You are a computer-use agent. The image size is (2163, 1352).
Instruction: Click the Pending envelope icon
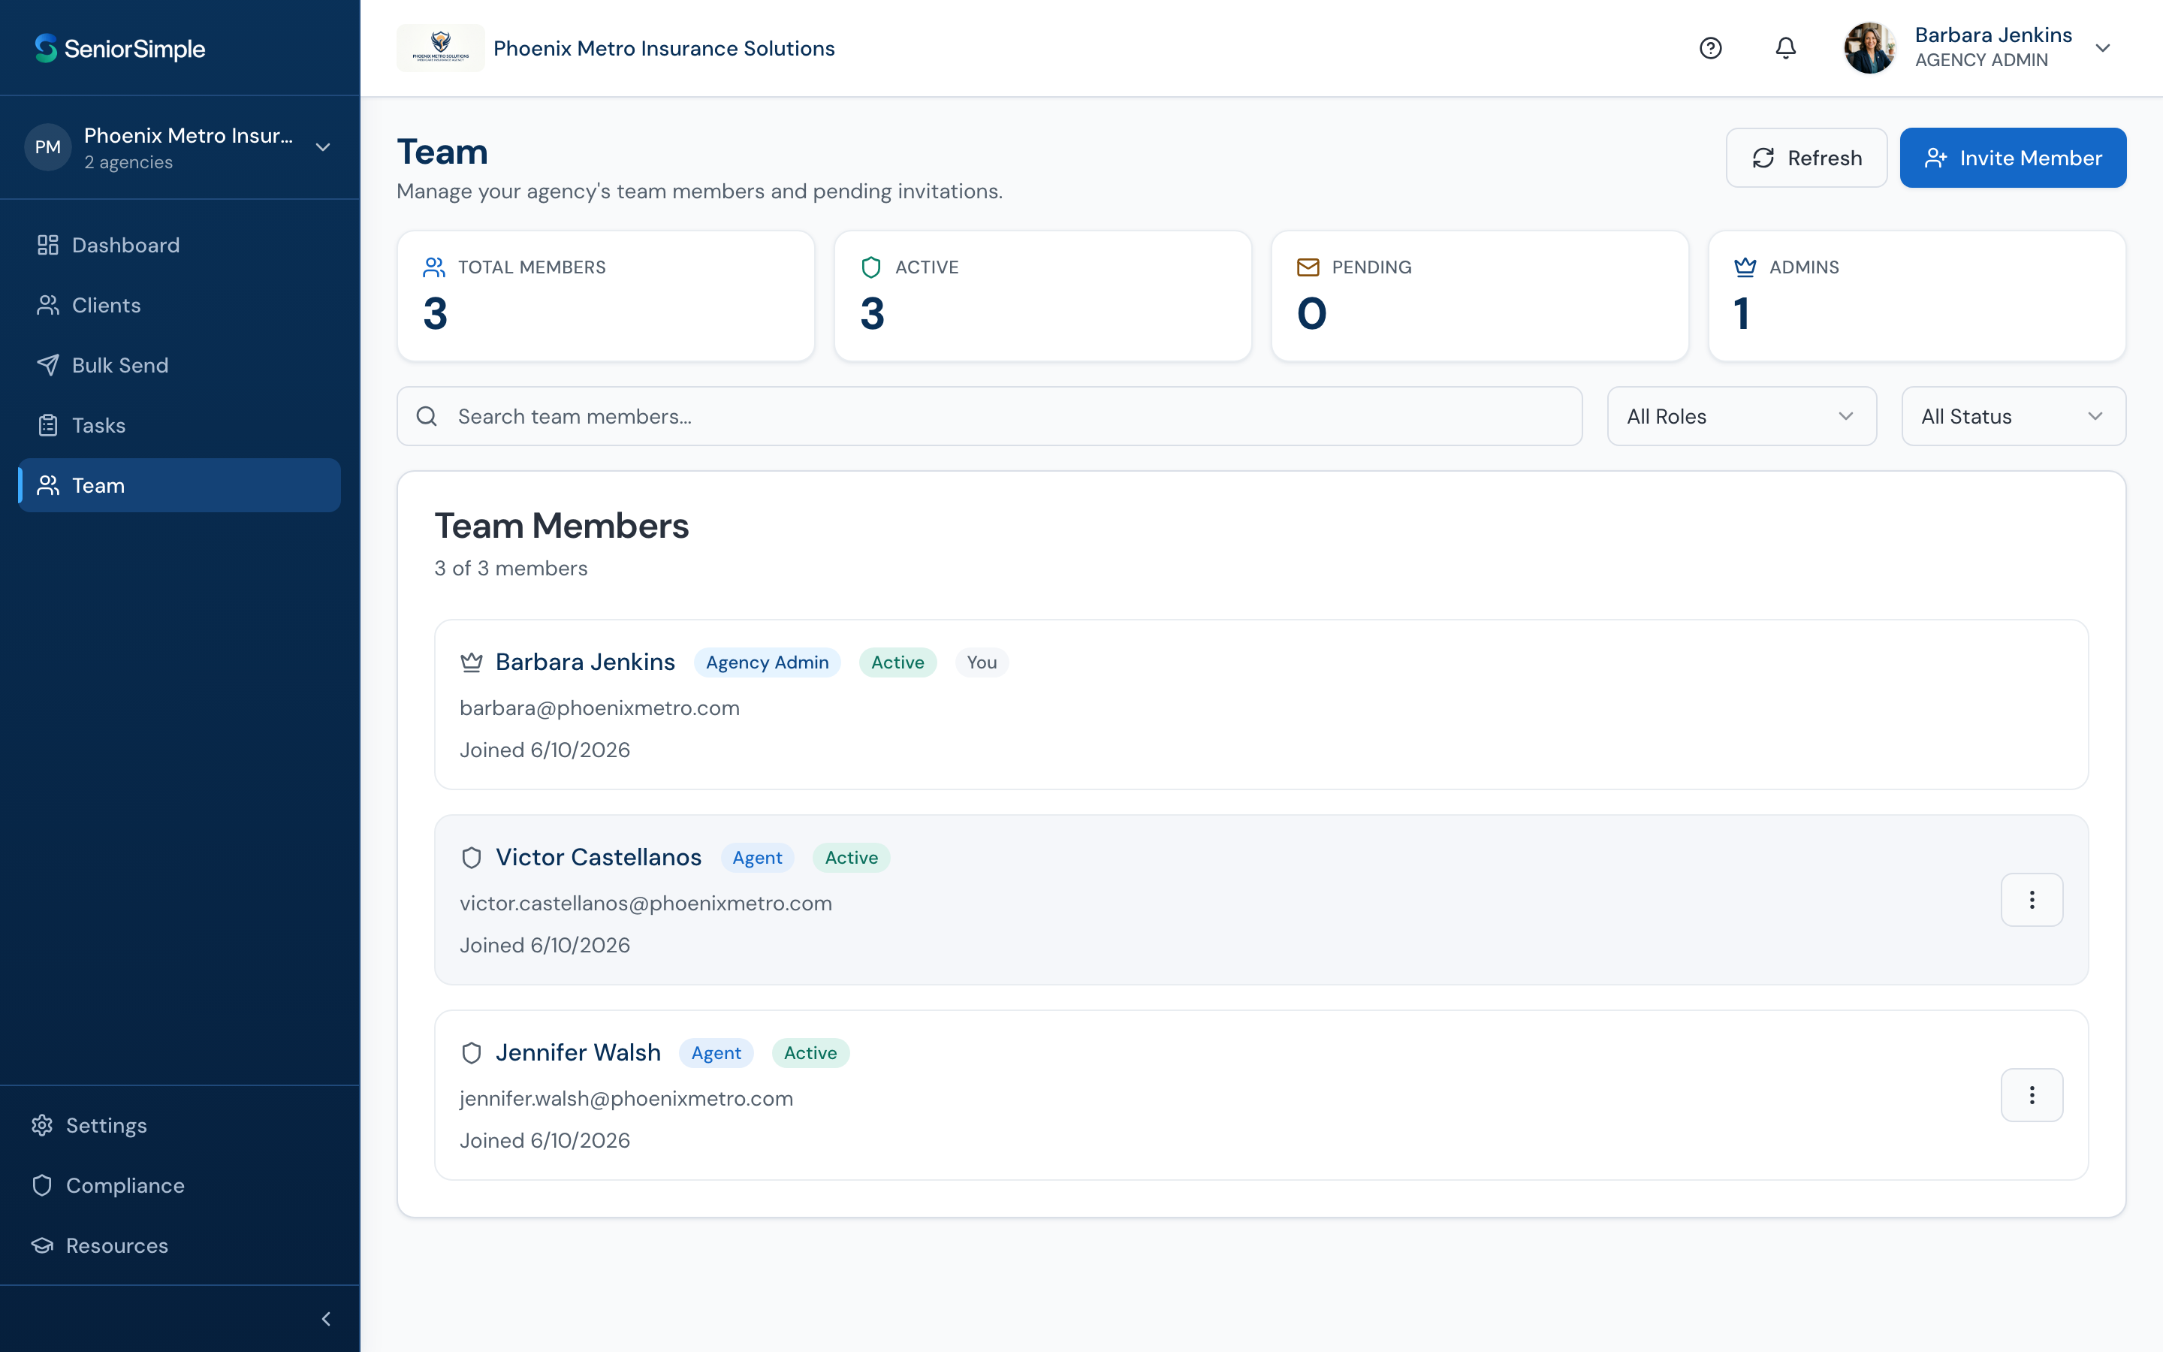pos(1308,267)
